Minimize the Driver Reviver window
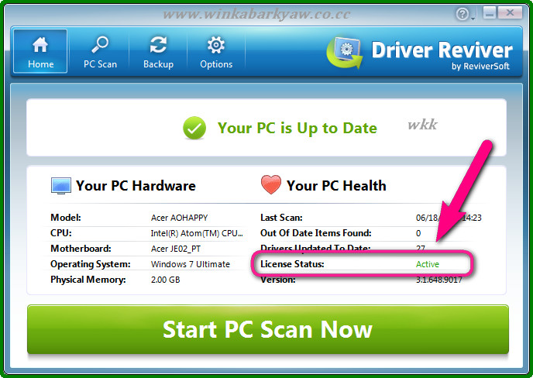The width and height of the screenshot is (533, 378). click(x=490, y=13)
